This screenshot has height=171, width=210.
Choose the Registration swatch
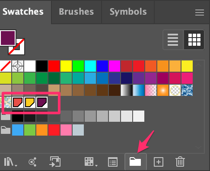18,66
